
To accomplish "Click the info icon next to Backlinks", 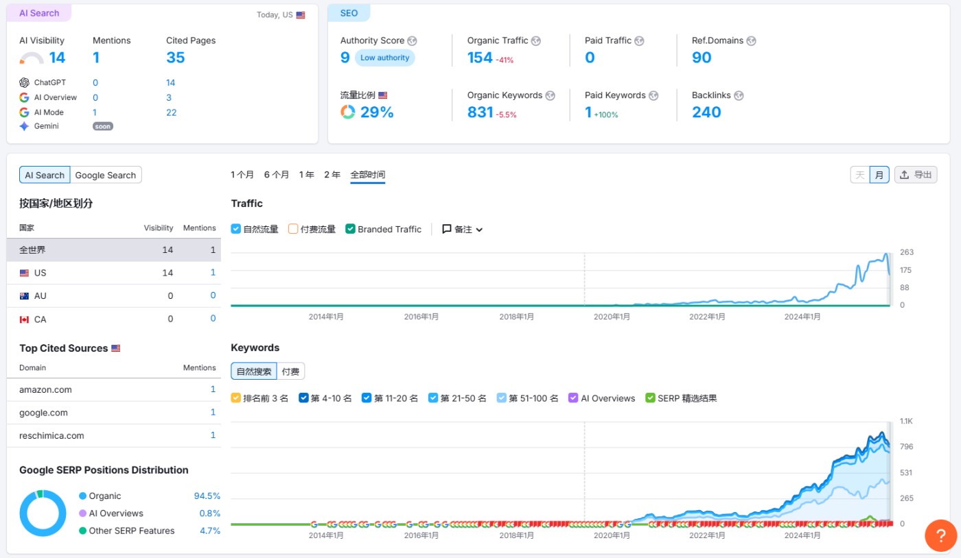I will point(739,96).
